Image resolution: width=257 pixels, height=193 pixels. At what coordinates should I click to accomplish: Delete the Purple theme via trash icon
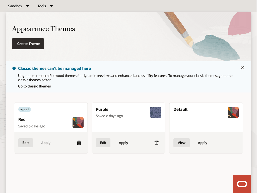pos(156,142)
